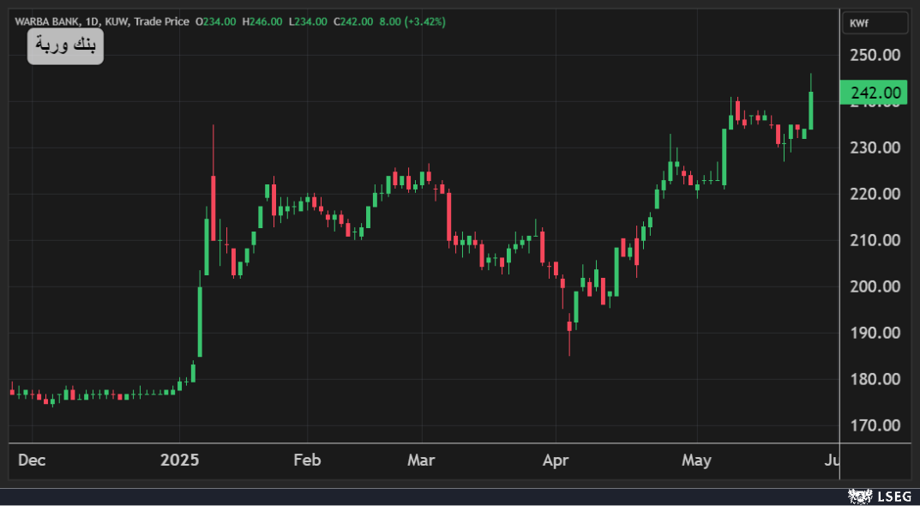Click the Dec label on time axis
Viewport: 920px width, 506px height.
coord(32,461)
